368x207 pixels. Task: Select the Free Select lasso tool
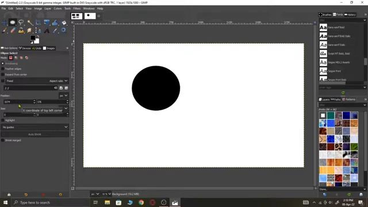pos(21,22)
